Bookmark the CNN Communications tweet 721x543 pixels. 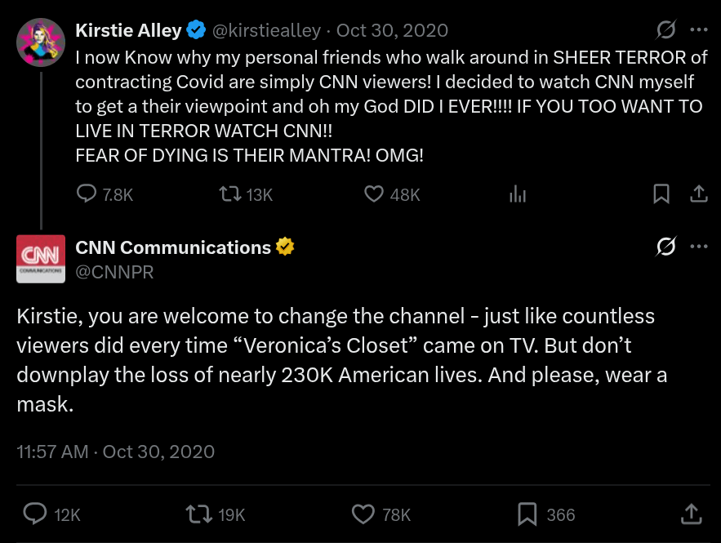[527, 514]
